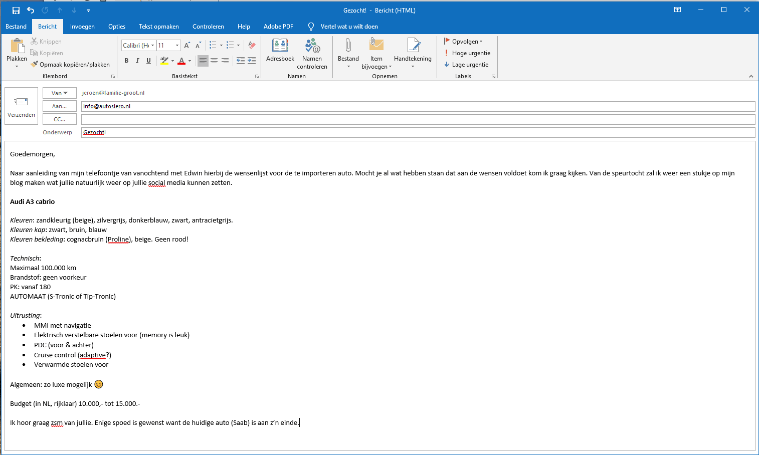The height and width of the screenshot is (455, 759).
Task: Center the text
Action: coord(214,61)
